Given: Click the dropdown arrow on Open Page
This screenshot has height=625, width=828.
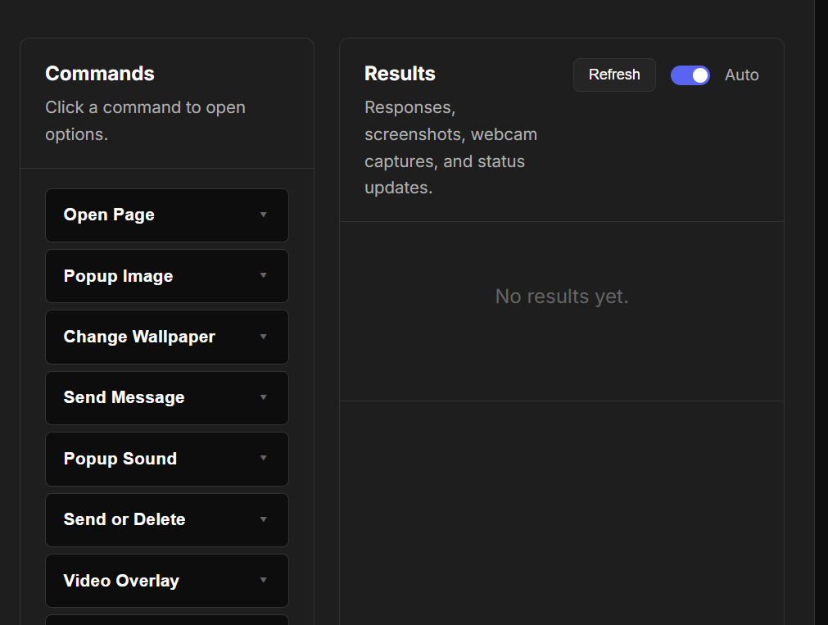Looking at the screenshot, I should pyautogui.click(x=263, y=215).
